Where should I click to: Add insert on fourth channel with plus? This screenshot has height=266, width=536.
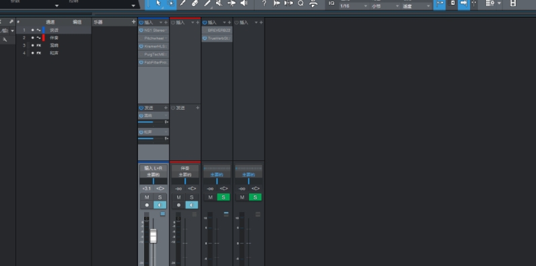261,23
